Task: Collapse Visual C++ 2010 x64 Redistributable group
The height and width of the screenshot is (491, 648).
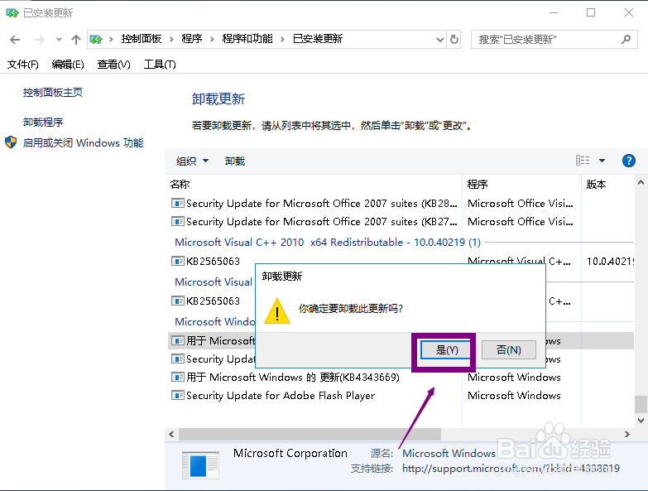Action: click(x=328, y=243)
